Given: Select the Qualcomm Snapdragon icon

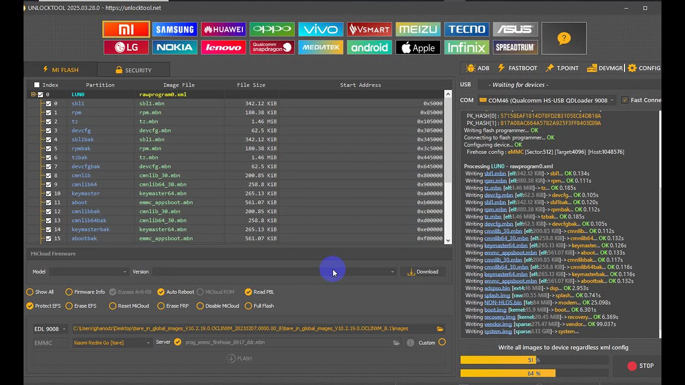Looking at the screenshot, I should [x=272, y=48].
